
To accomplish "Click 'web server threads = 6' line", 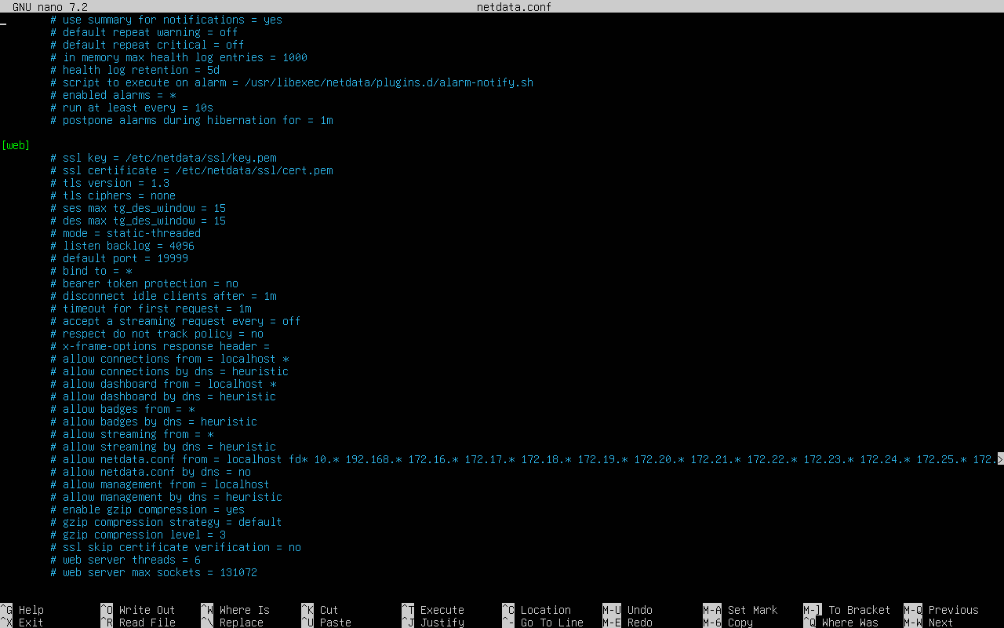I will coord(125,560).
